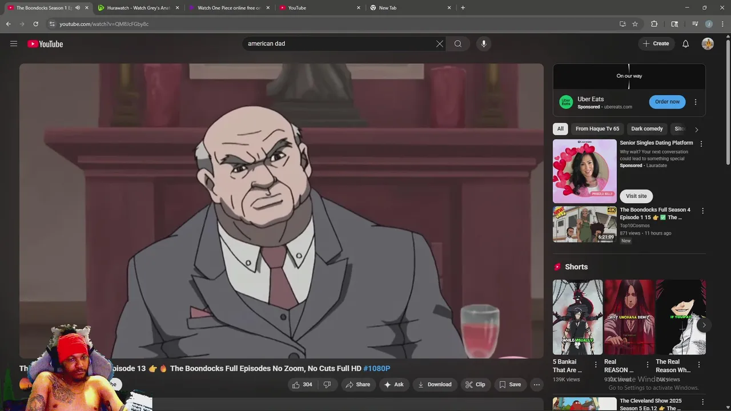The image size is (731, 411).
Task: Mute the Boondocks tab audio icon
Action: point(78,8)
